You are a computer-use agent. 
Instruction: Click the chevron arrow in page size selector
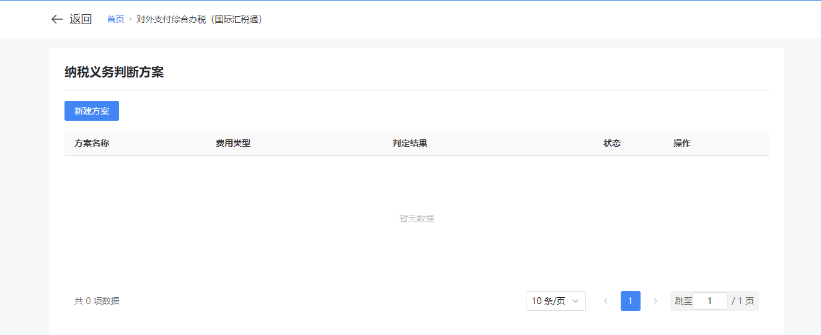pyautogui.click(x=575, y=301)
